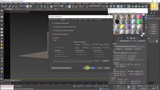Screen dimensions: 160x90
Task: Open the Interpolation Default dropdown
Action: [139, 71]
